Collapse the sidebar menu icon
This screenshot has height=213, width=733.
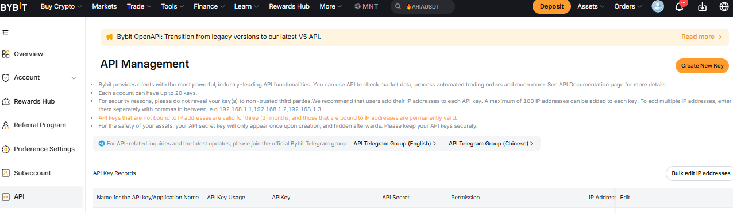5,33
